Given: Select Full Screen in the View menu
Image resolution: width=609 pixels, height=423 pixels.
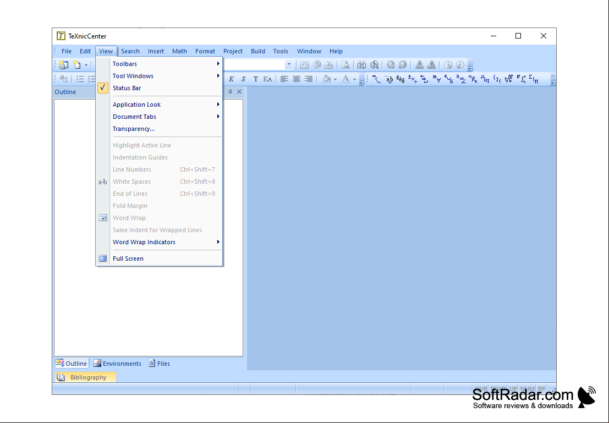Looking at the screenshot, I should click(159, 259).
